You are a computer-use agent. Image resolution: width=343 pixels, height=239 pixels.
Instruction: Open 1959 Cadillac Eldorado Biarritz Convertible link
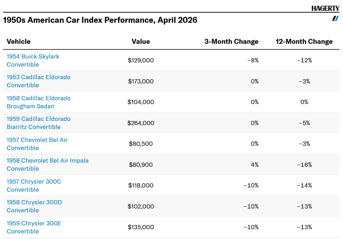(38, 123)
